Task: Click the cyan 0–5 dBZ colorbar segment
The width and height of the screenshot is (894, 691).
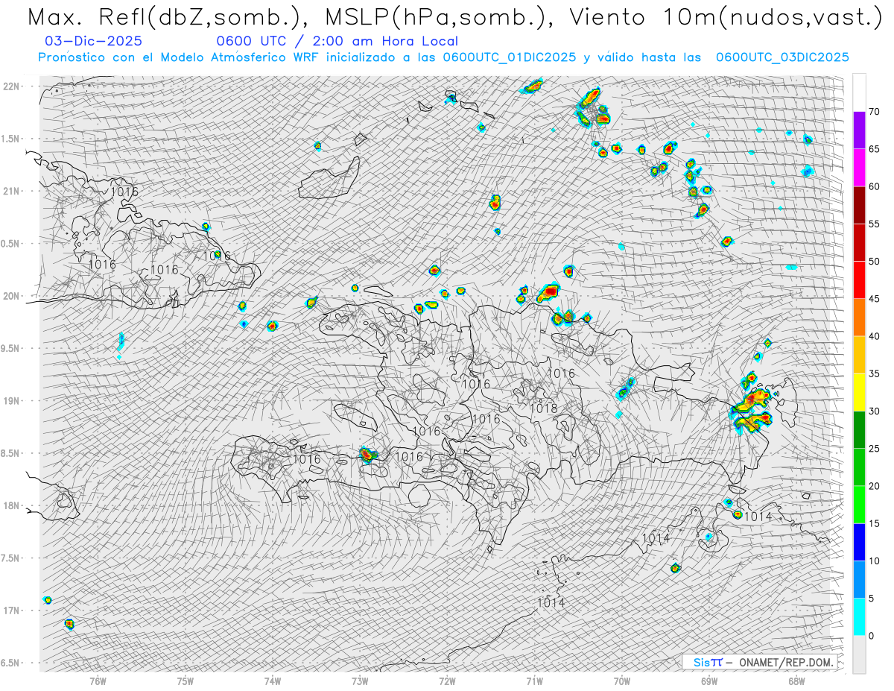Action: point(859,616)
